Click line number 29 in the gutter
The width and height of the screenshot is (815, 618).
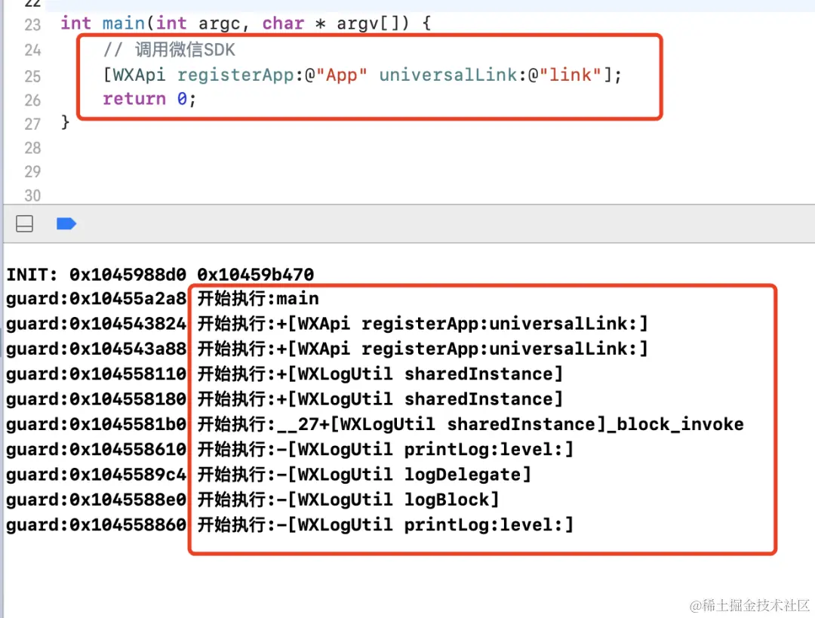click(32, 171)
